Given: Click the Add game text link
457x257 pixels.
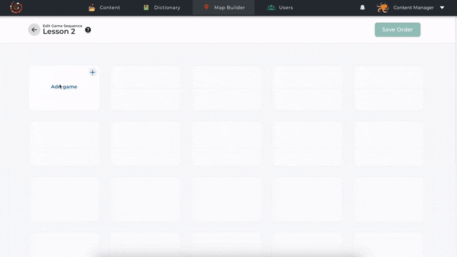Looking at the screenshot, I should [x=64, y=87].
